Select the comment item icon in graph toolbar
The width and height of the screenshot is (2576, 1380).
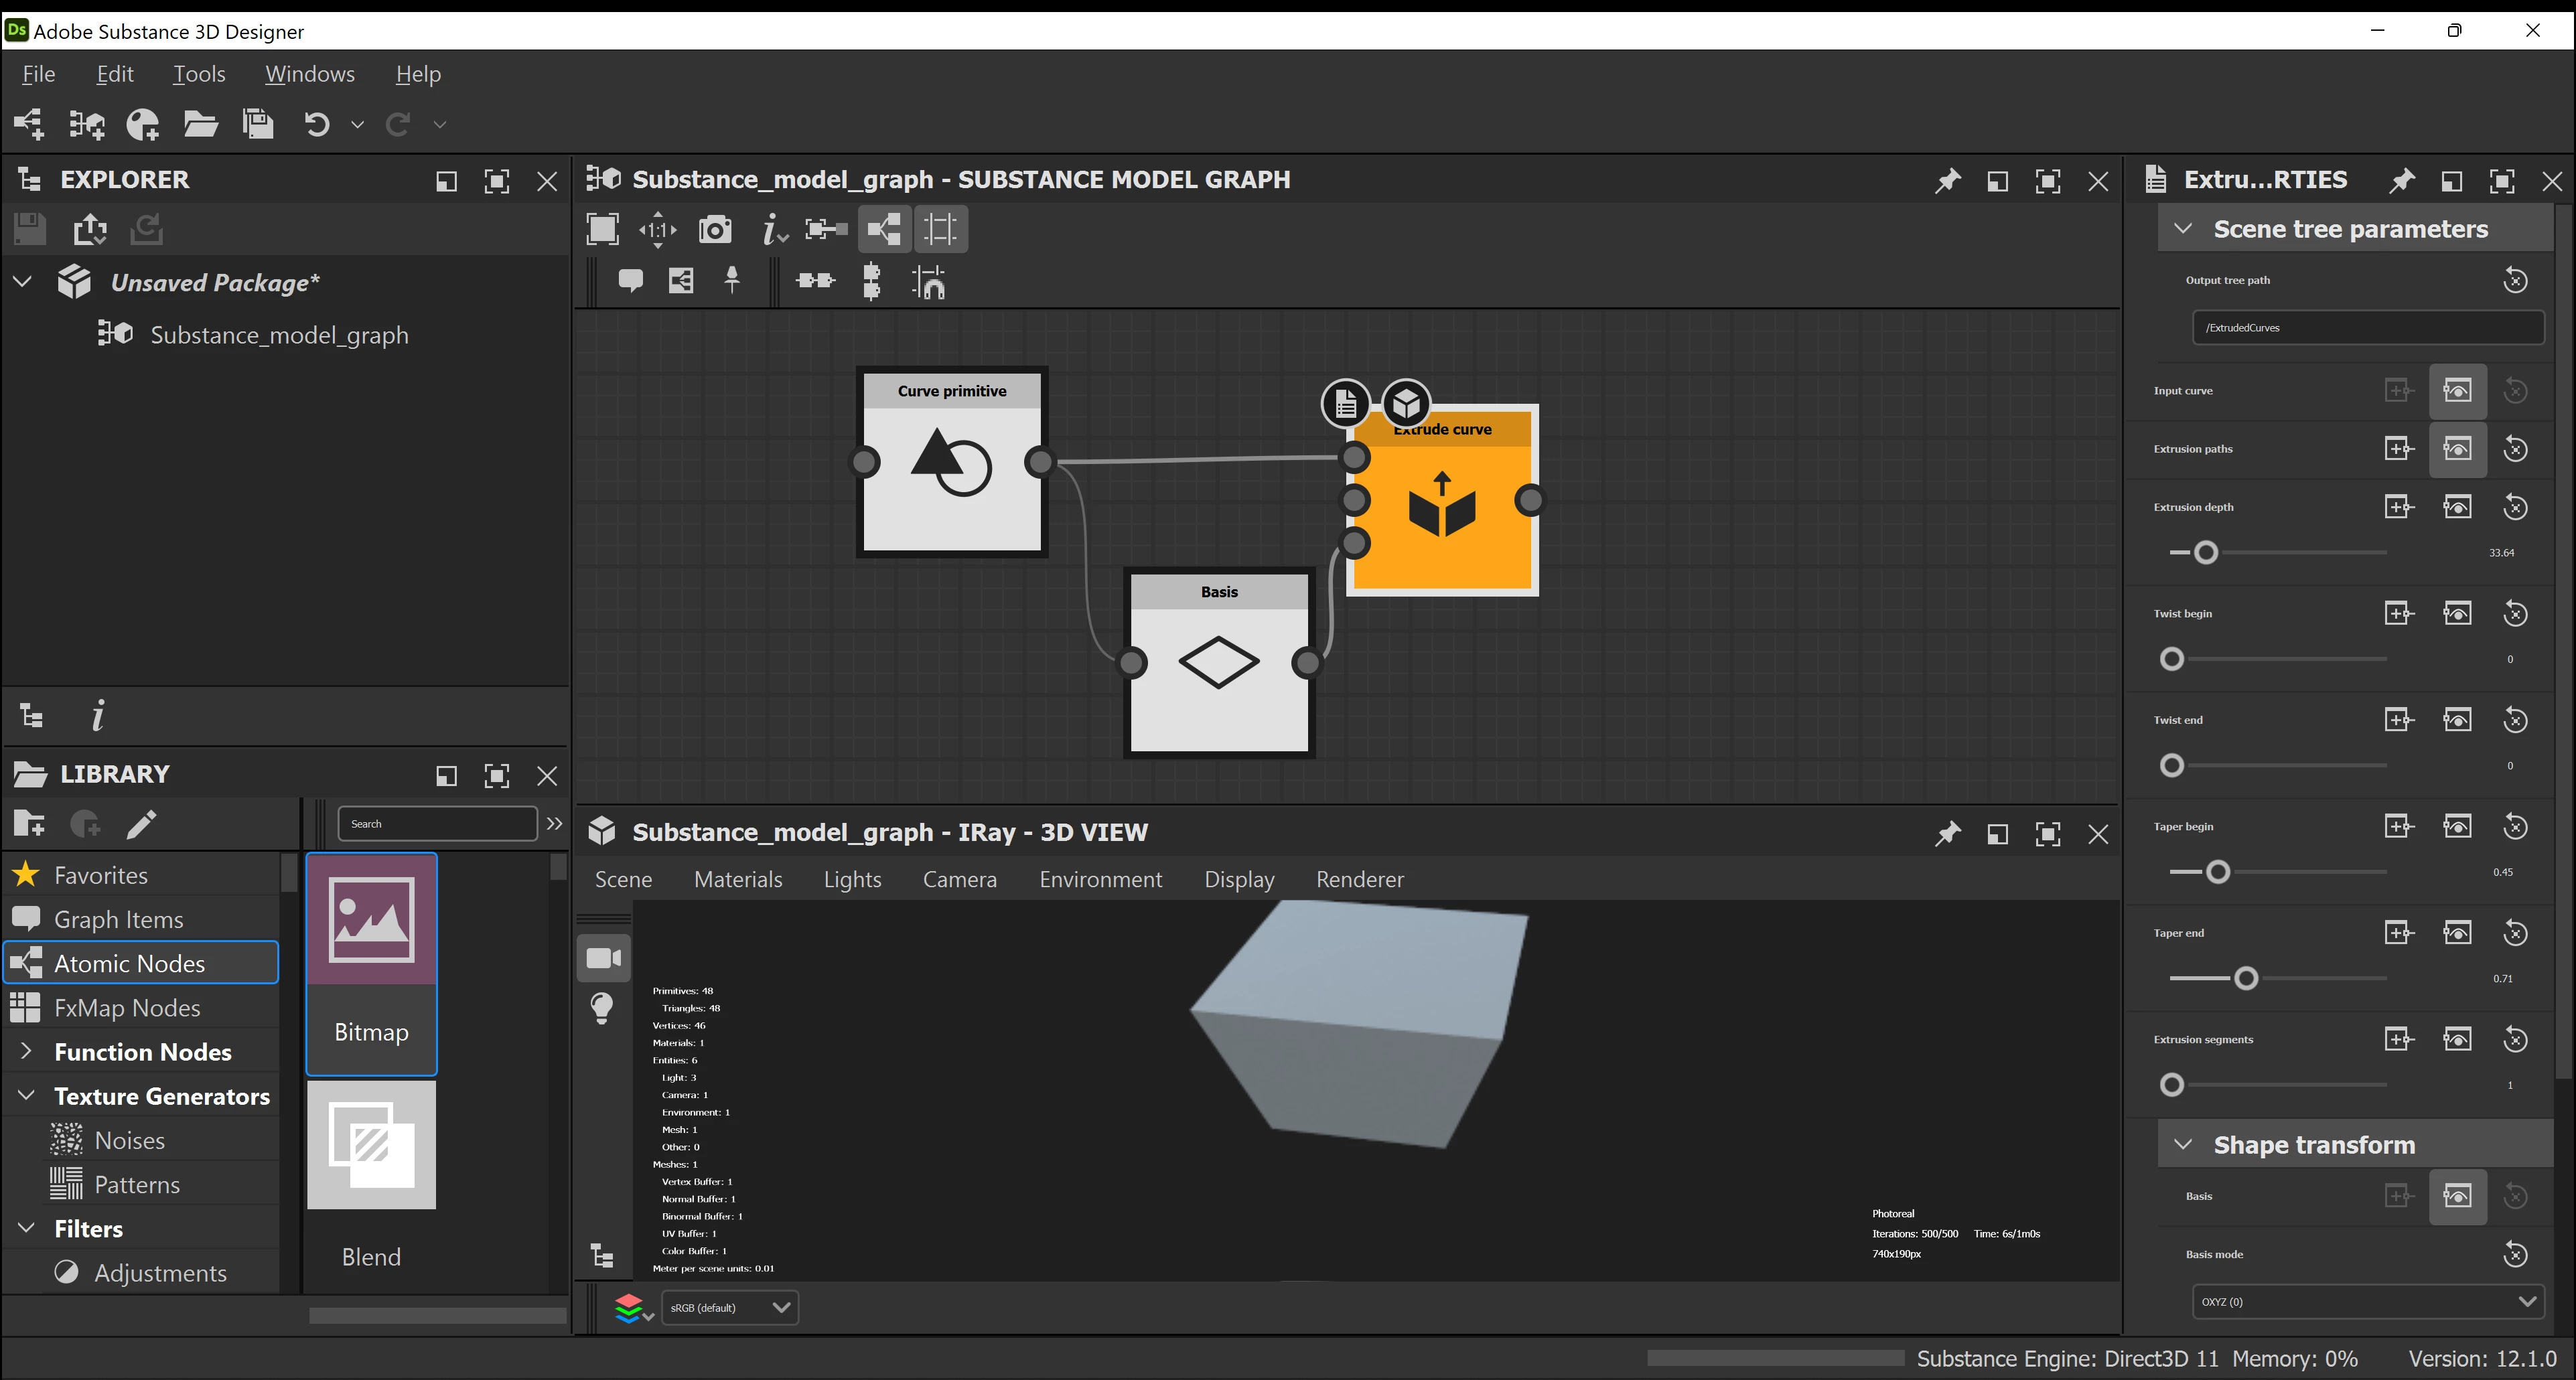click(630, 281)
